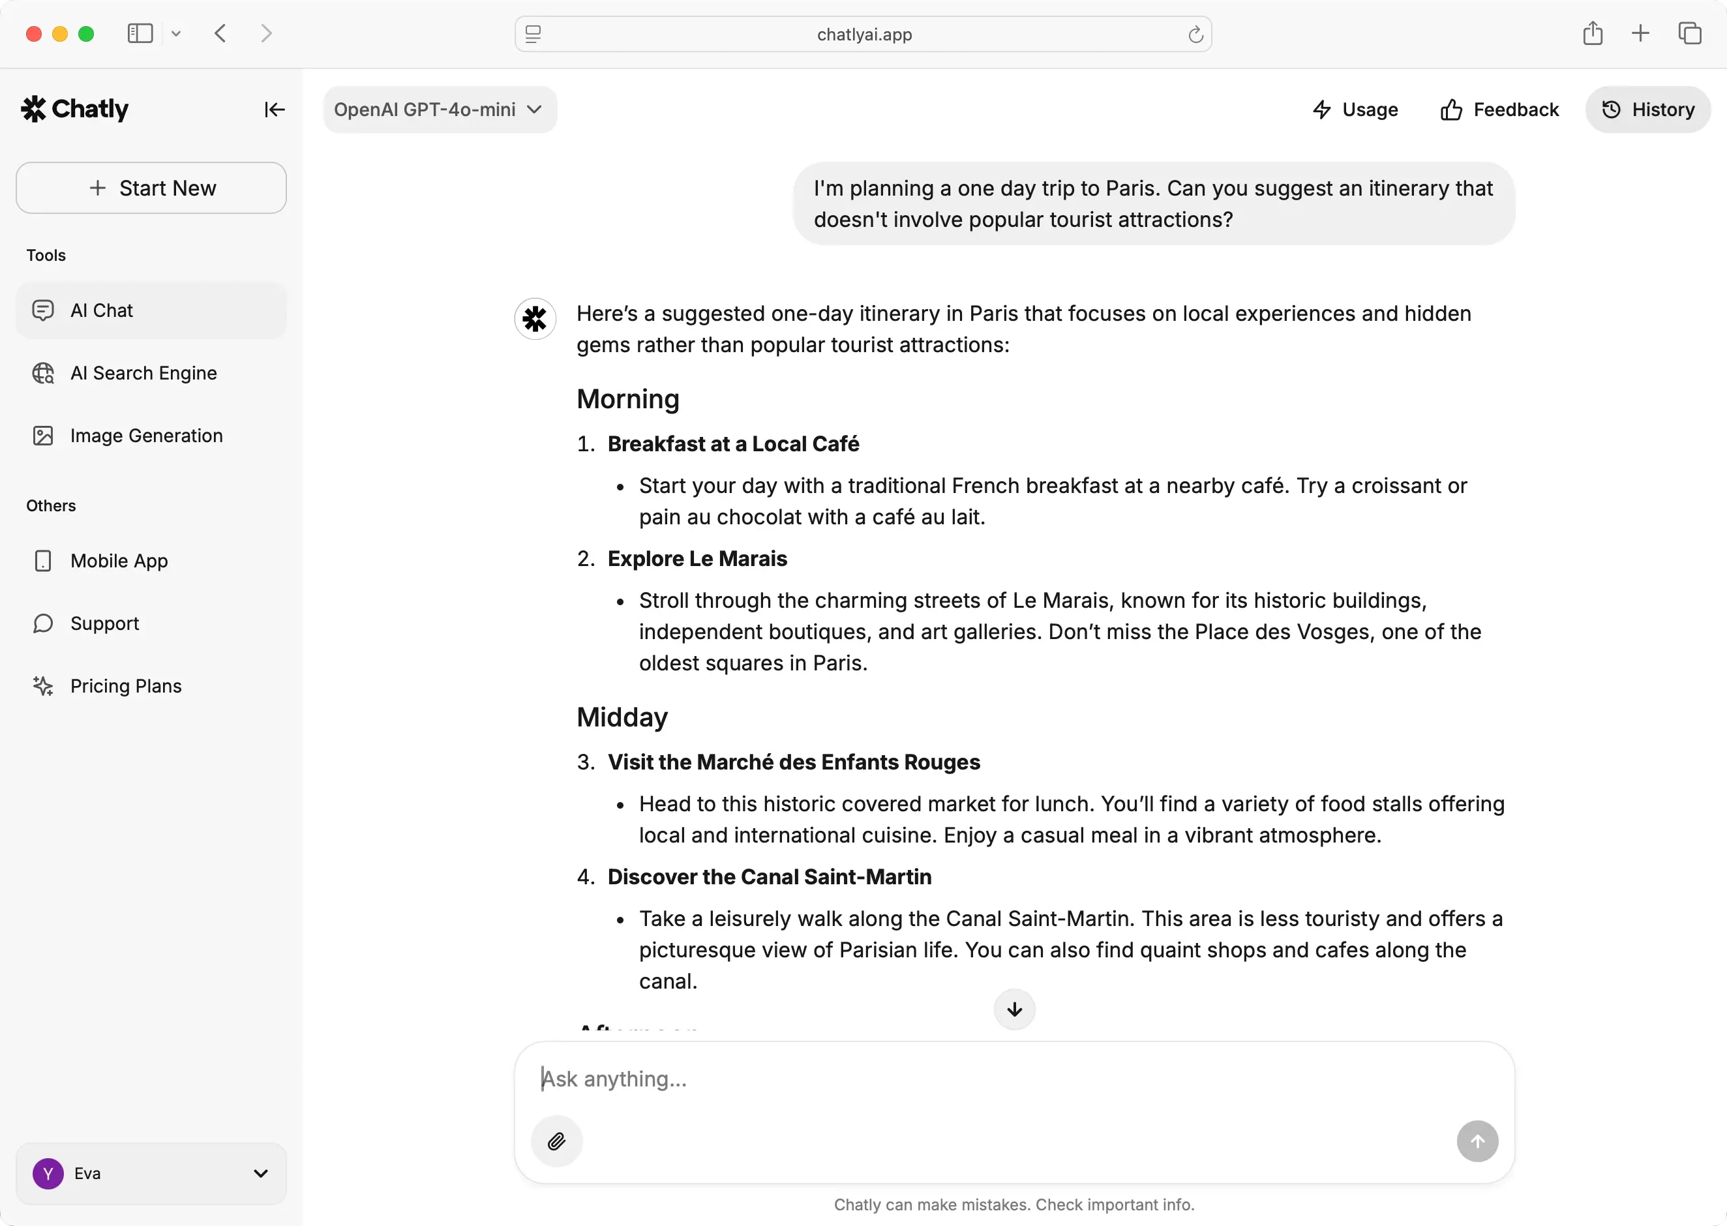Open the chat History
The width and height of the screenshot is (1727, 1226).
(x=1647, y=110)
